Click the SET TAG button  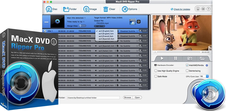(99, 26)
